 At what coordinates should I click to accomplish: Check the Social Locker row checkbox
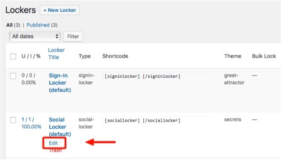click(13, 120)
